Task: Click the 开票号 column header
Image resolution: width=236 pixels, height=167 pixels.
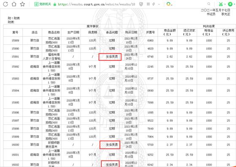Action: 150,32
